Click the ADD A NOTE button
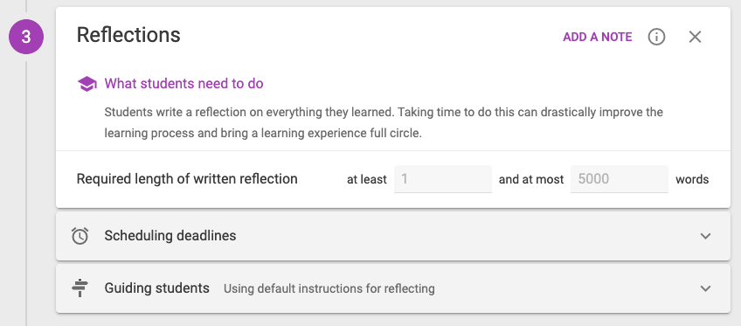Screen dimensions: 741x326 point(598,37)
